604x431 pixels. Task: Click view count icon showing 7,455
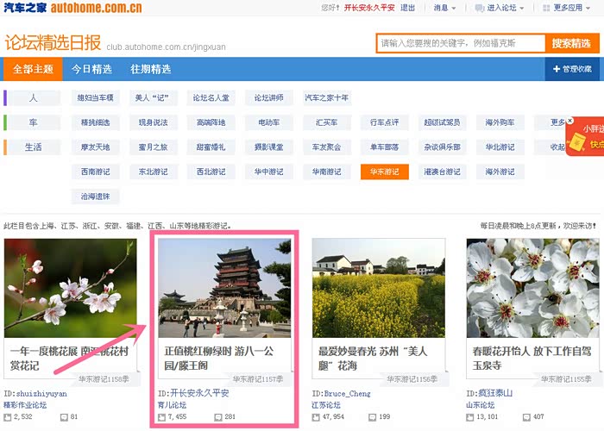point(162,417)
